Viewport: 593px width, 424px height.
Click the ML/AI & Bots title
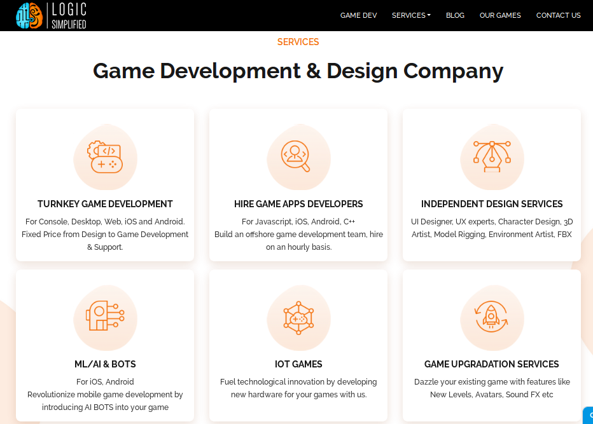tap(105, 364)
